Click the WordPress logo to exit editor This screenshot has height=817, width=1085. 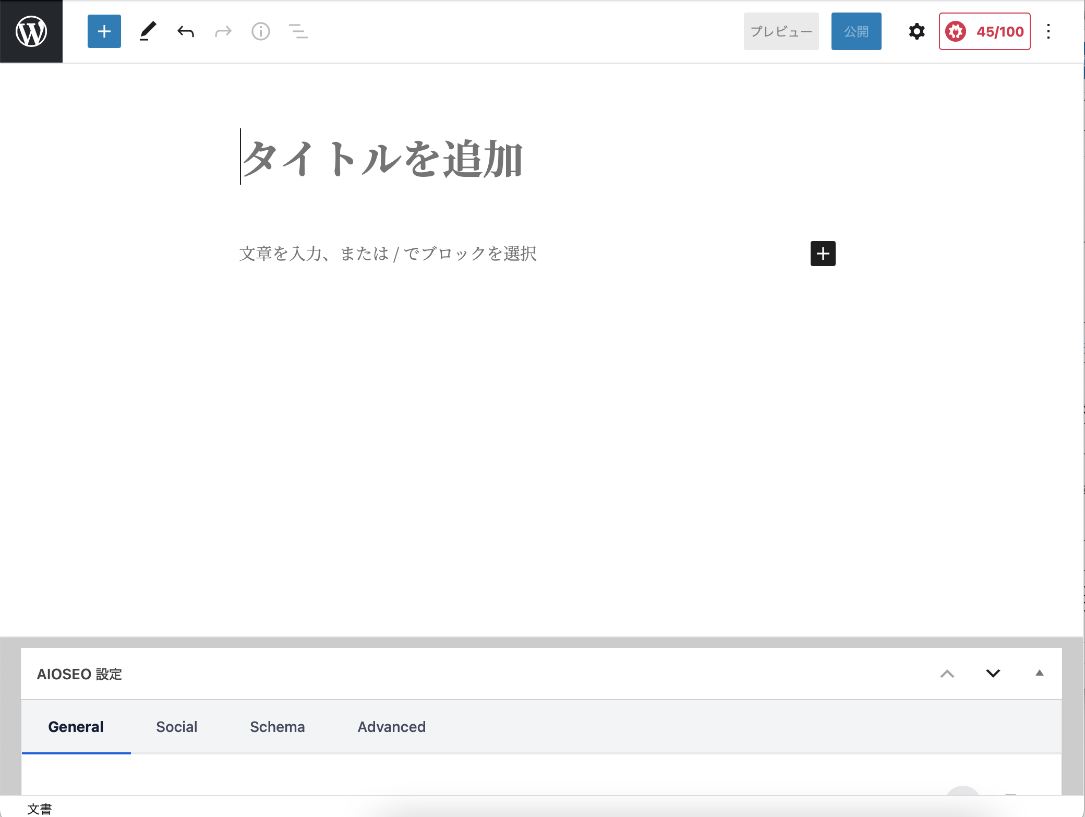[x=31, y=31]
